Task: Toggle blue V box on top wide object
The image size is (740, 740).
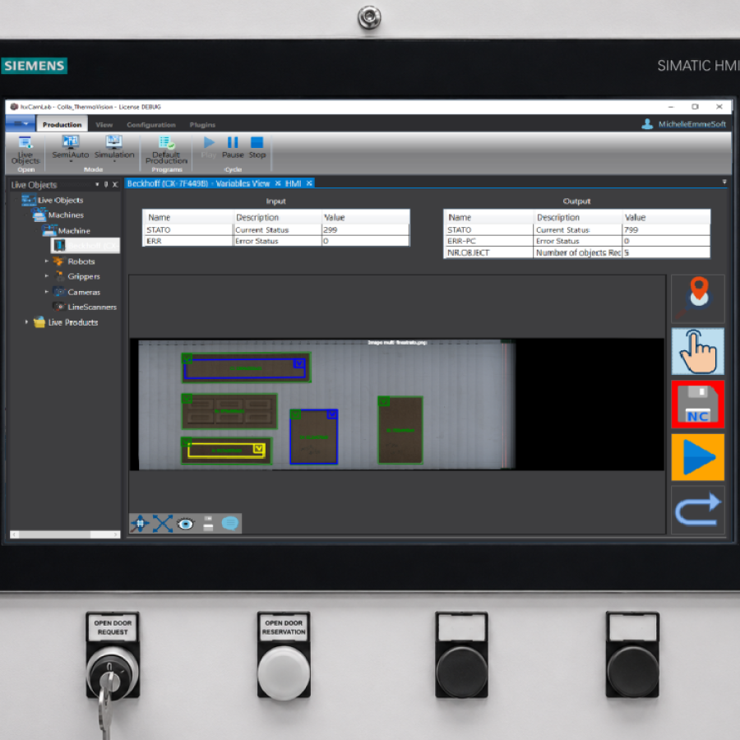Action: coord(299,363)
